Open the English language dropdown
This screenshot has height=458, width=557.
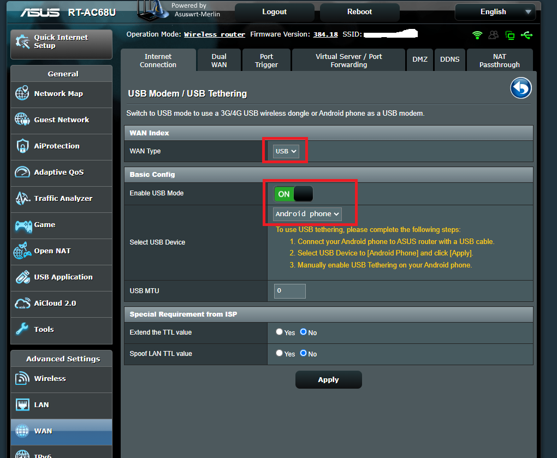tap(495, 12)
